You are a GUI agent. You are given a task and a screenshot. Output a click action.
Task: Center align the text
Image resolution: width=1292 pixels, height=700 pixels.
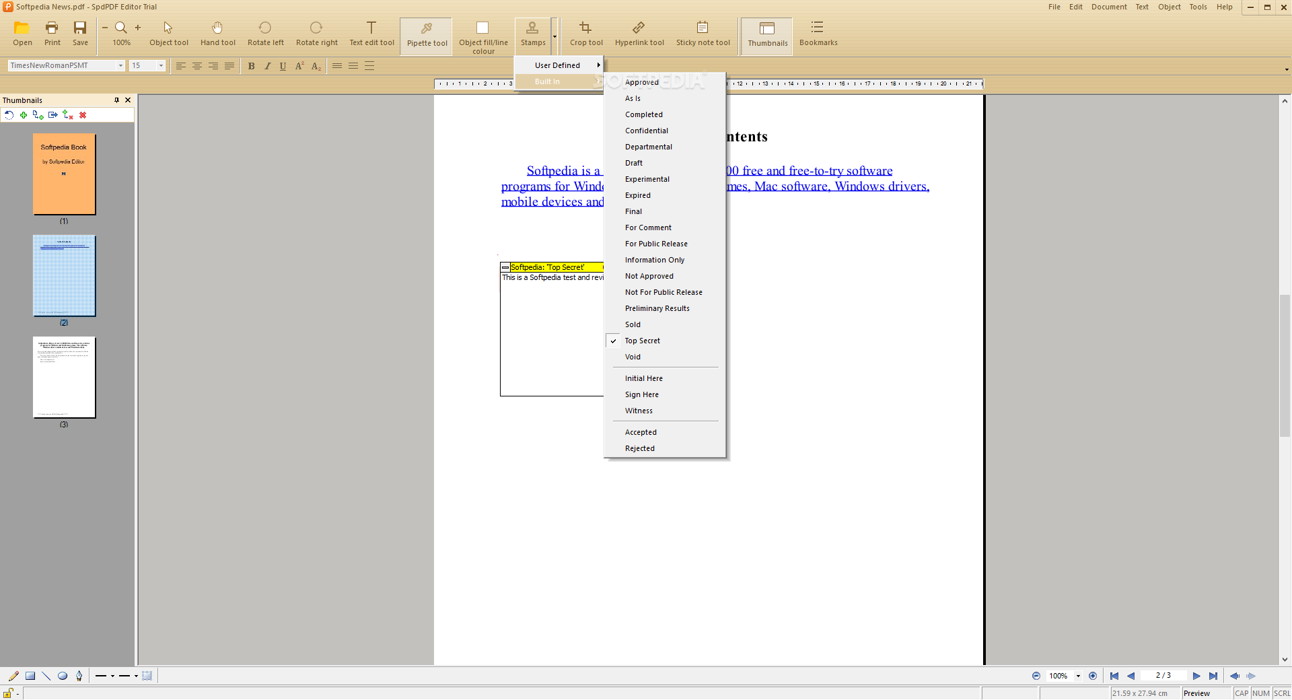point(197,66)
